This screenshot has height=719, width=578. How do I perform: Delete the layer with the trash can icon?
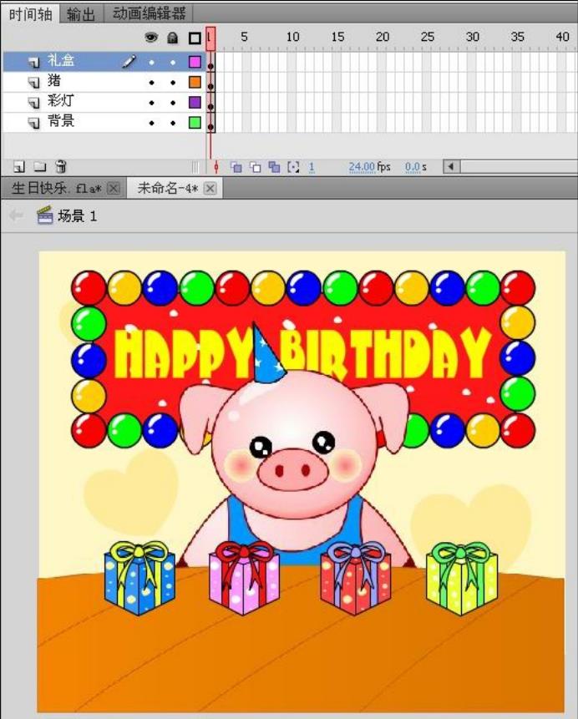[60, 166]
